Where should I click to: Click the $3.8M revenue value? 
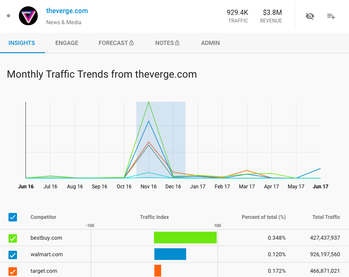[272, 12]
